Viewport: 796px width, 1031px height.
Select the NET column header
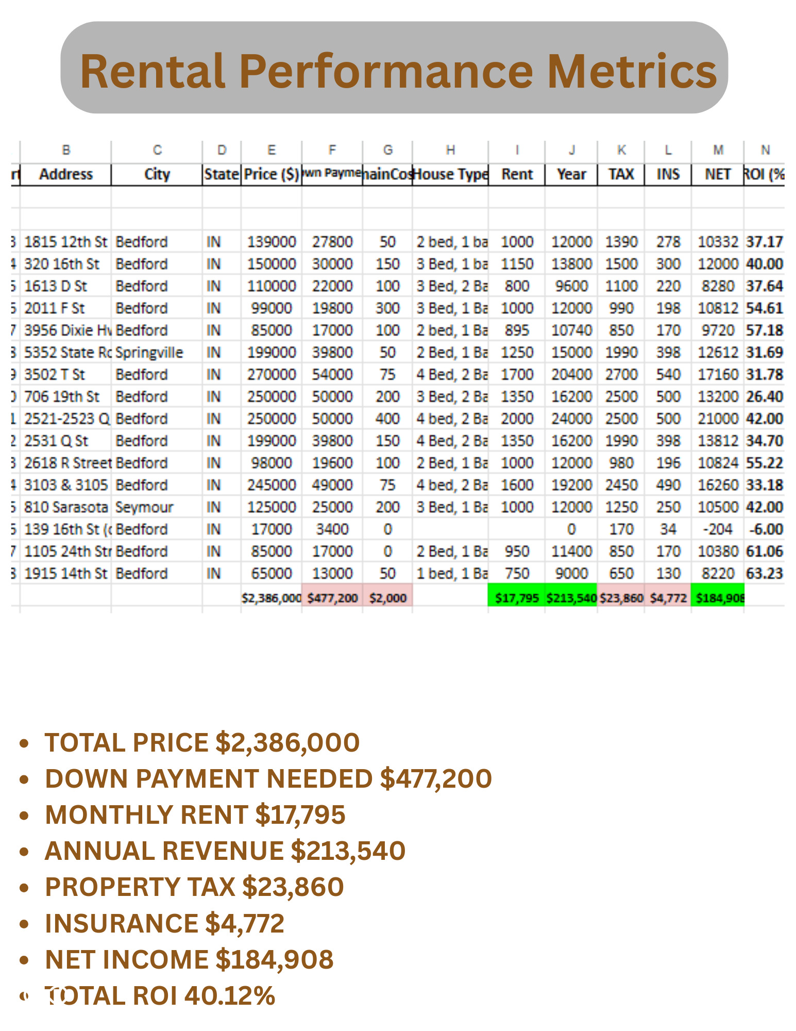[x=718, y=174]
